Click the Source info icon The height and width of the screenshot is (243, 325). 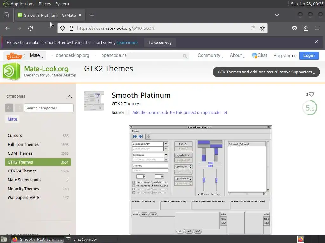128,112
